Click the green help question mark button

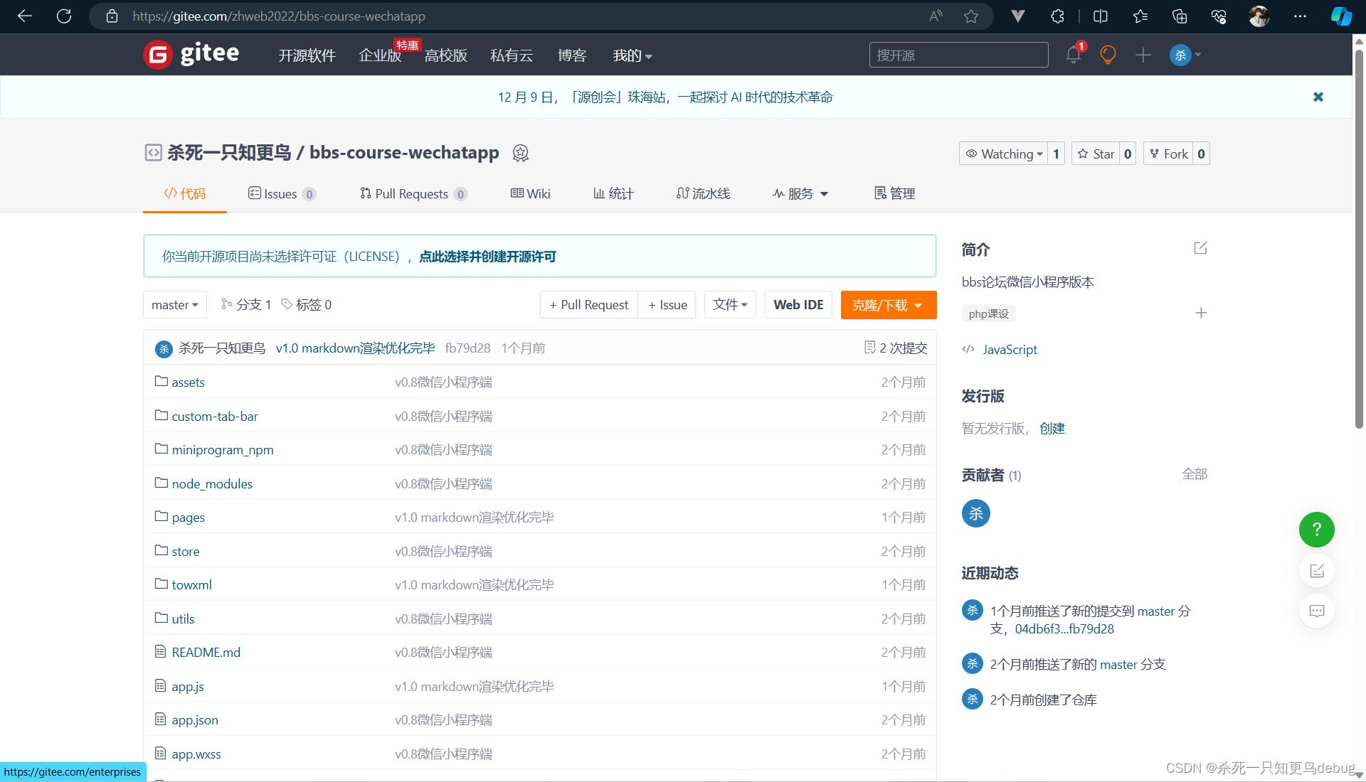click(x=1317, y=530)
